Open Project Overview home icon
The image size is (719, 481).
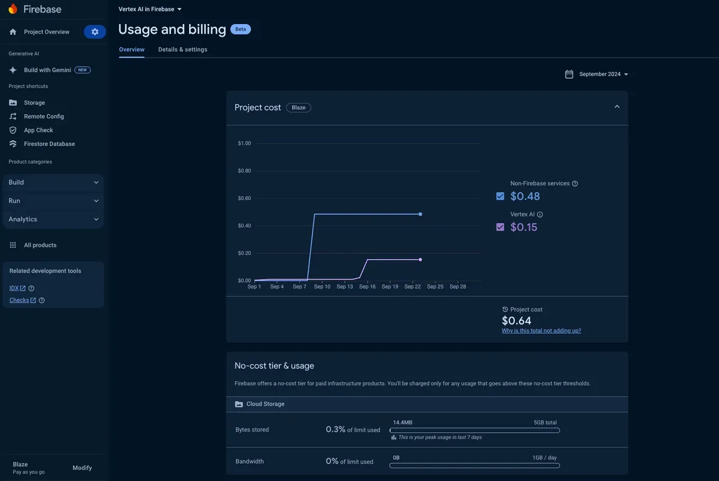pyautogui.click(x=13, y=32)
